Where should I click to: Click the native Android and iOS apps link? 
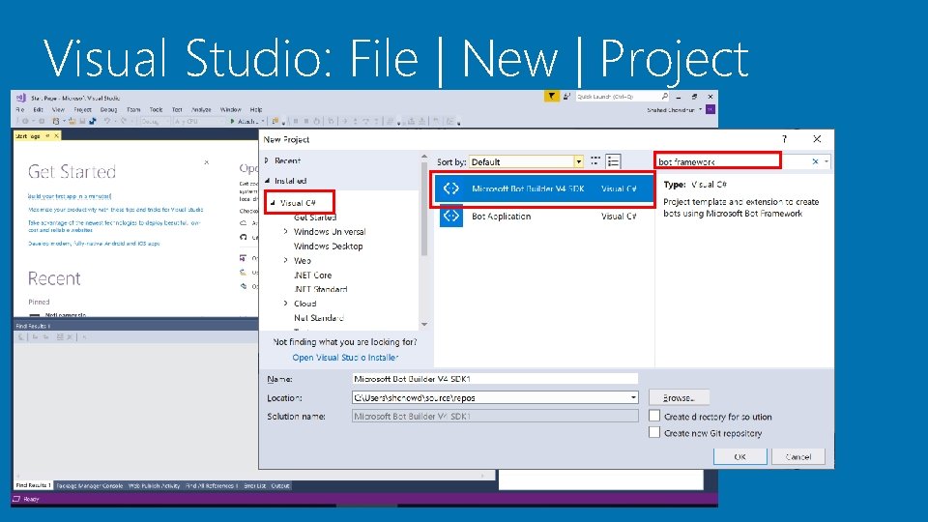(94, 244)
